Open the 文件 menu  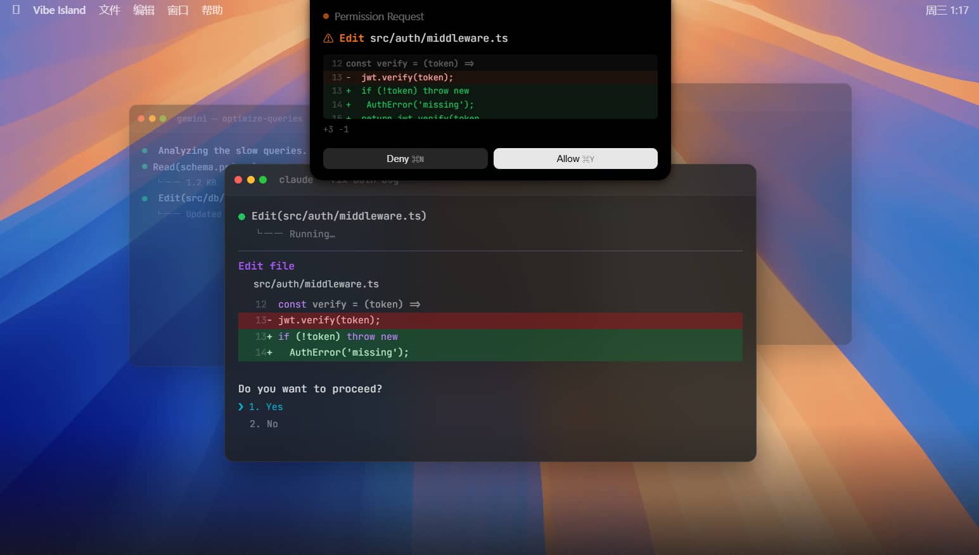click(x=110, y=10)
